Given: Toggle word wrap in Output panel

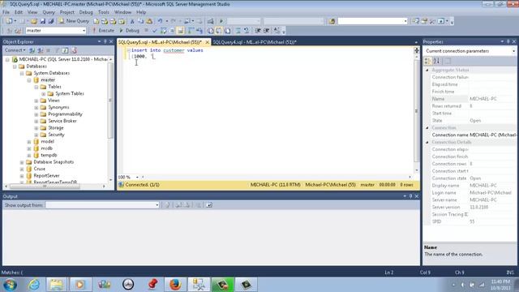Looking at the screenshot, I should [x=209, y=205].
